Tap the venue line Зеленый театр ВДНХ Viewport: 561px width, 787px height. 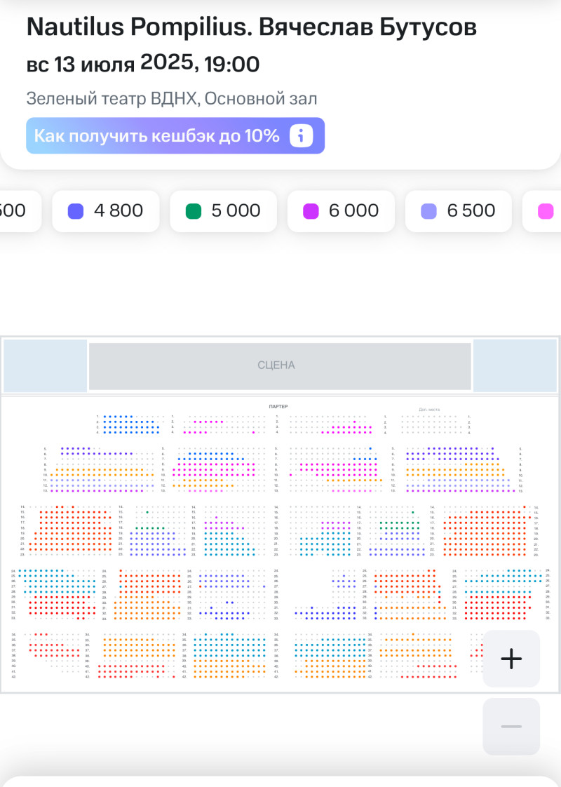click(172, 99)
